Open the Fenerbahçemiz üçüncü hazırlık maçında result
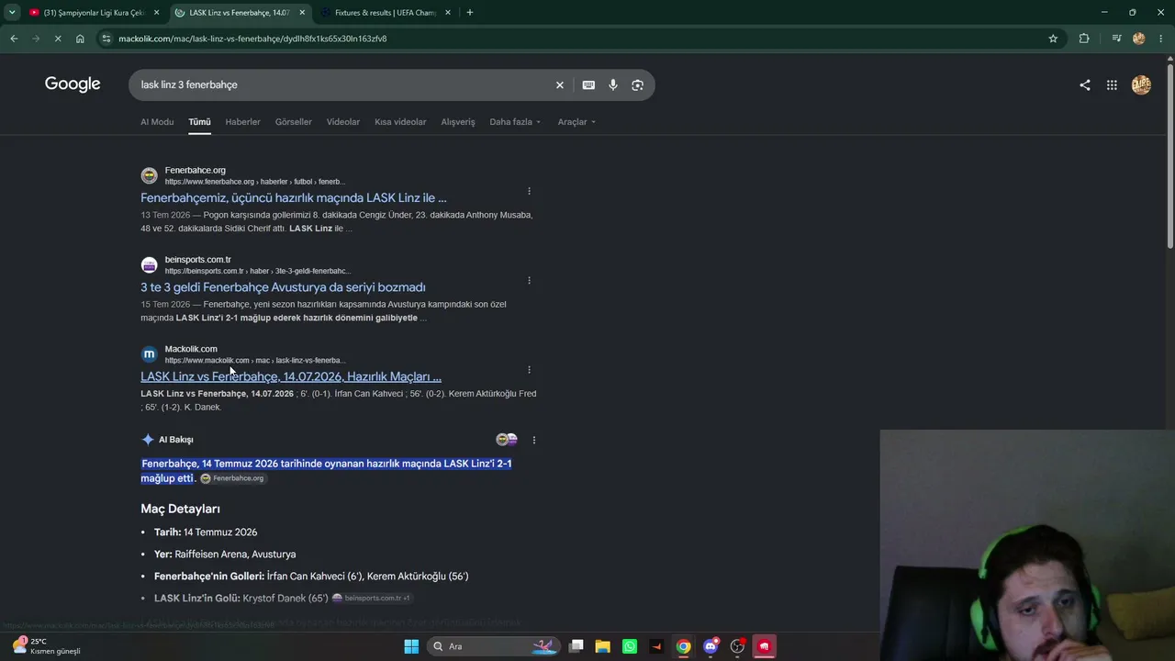This screenshot has width=1175, height=661. click(294, 197)
